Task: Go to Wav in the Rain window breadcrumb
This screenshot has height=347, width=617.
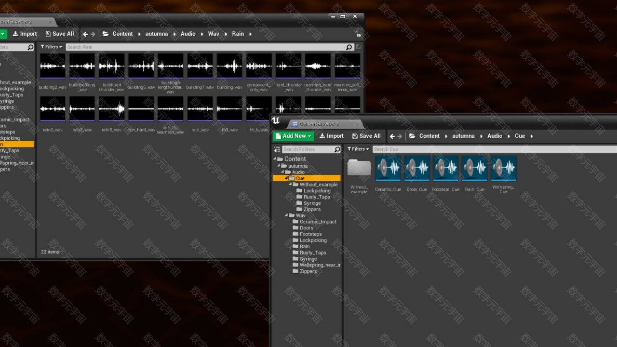Action: pyautogui.click(x=214, y=34)
